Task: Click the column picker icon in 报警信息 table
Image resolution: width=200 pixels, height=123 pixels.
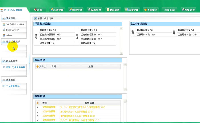Action: click(x=37, y=103)
